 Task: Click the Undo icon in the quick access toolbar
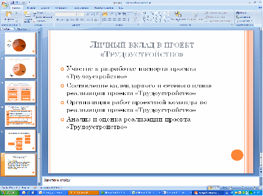[17, 3]
